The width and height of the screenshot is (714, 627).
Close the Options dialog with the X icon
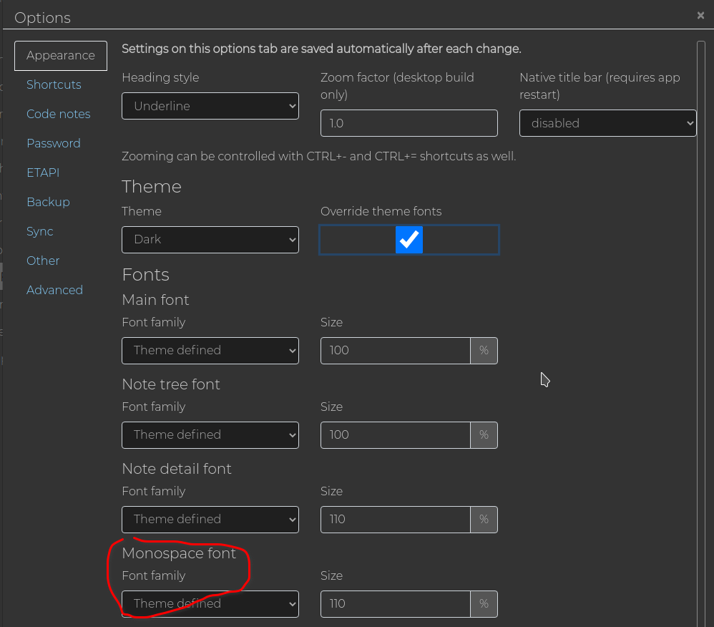click(700, 16)
